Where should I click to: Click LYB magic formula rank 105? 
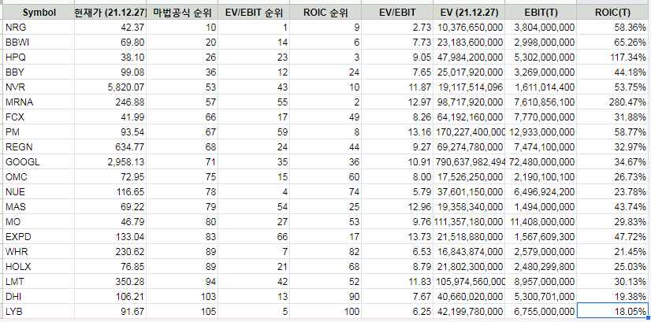182,311
